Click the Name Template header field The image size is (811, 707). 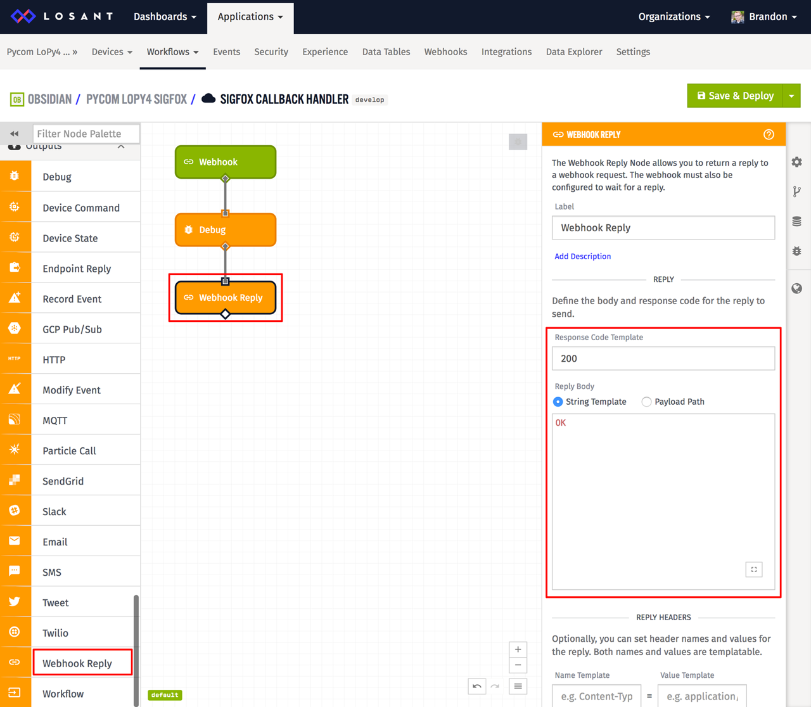point(596,696)
